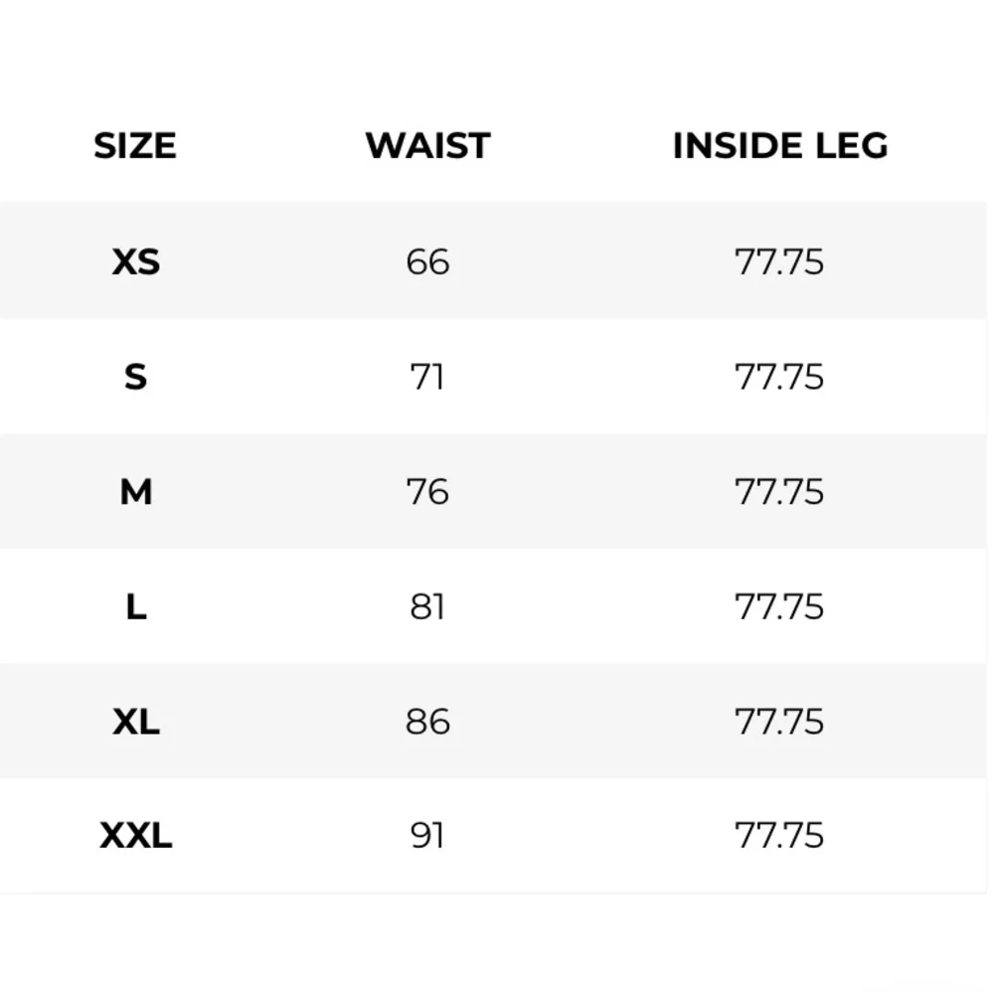Pick the XXL size label
The image size is (994, 994).
click(135, 836)
